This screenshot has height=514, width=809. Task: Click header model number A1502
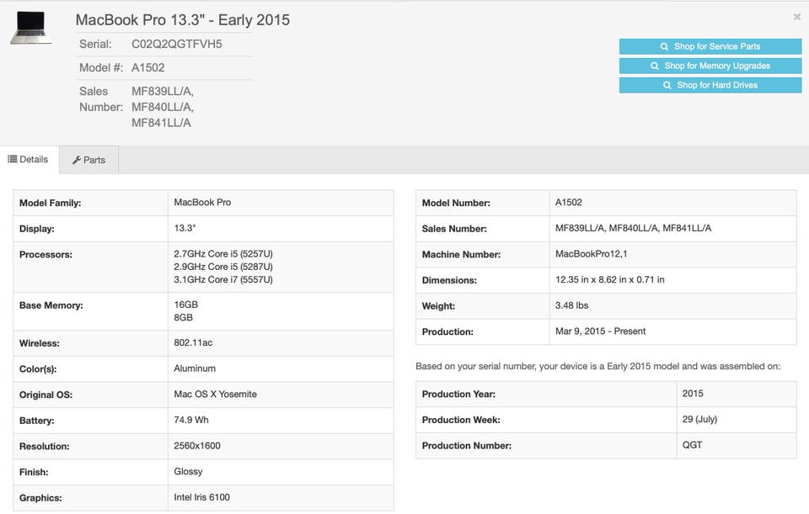click(x=148, y=68)
